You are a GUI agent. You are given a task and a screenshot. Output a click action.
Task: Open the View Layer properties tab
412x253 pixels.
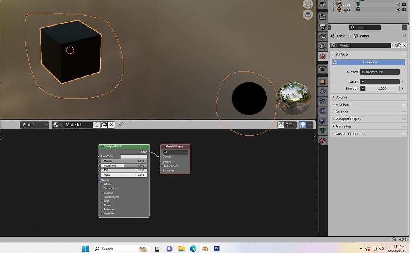click(x=323, y=37)
